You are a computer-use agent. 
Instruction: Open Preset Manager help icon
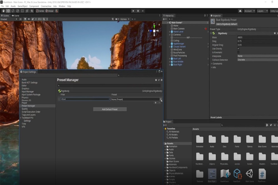click(x=156, y=80)
